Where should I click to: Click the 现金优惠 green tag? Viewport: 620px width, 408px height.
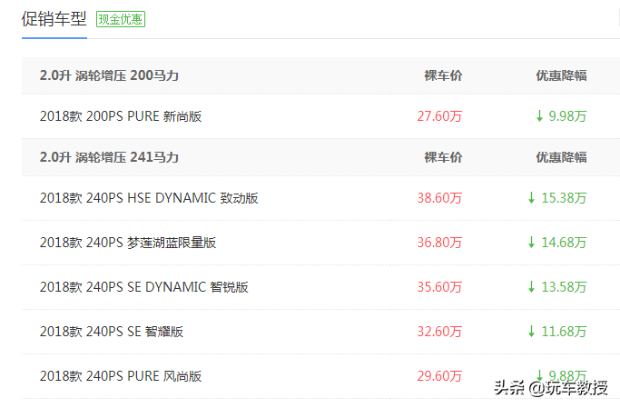point(121,19)
